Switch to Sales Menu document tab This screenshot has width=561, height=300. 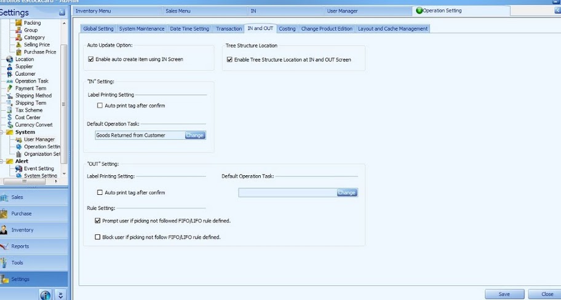pos(205,11)
